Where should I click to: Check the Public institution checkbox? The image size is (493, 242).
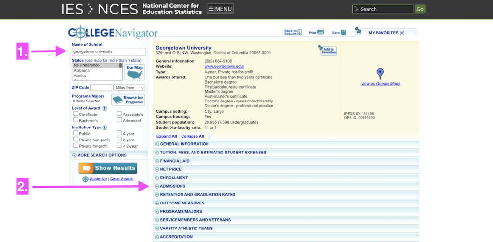coord(76,133)
